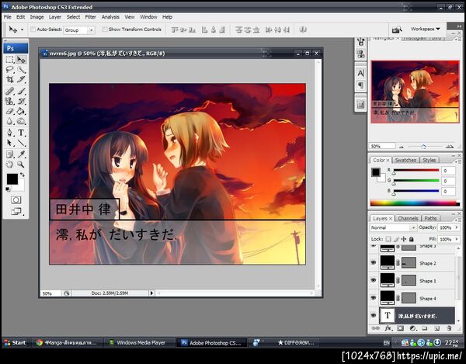Screen dimensions: 466x364
Task: Add a layer style with fx button
Action: (x=388, y=328)
